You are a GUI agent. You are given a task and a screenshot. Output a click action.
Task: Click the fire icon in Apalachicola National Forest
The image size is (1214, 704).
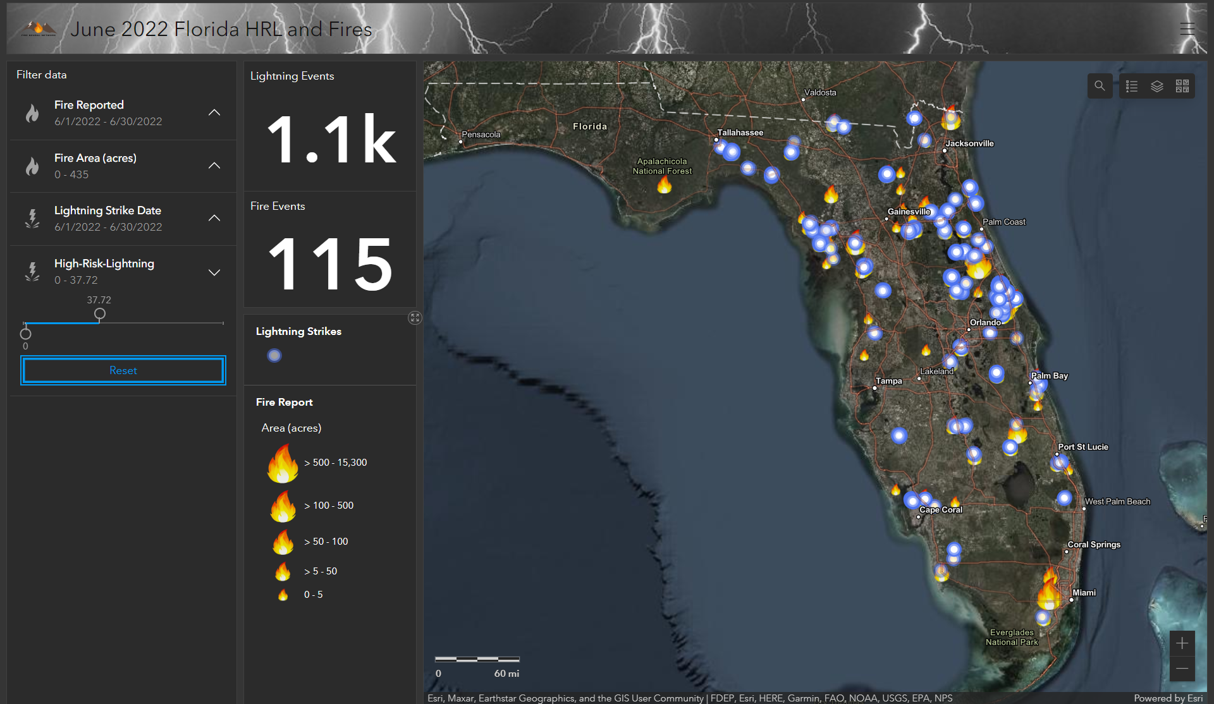click(x=664, y=185)
